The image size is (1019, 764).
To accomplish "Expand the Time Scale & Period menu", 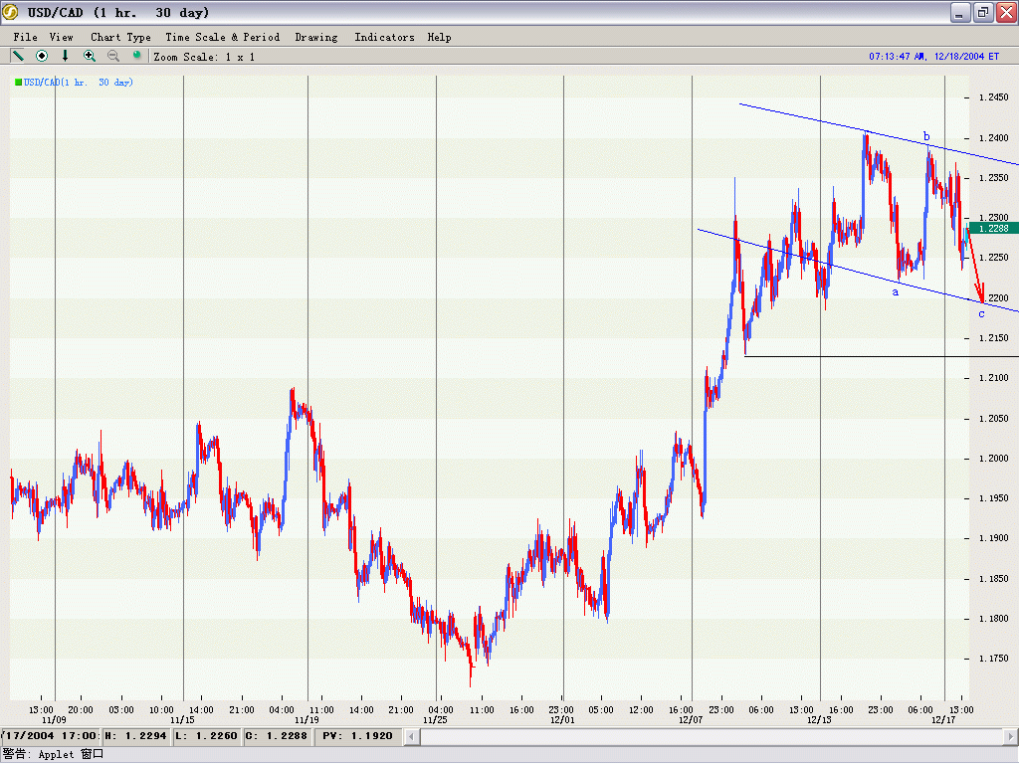I will [x=223, y=37].
